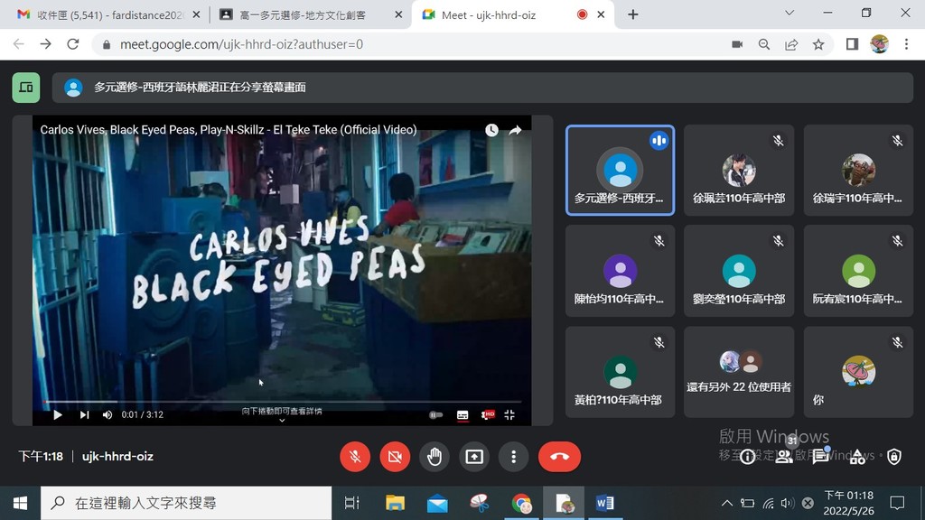Select the 徐珮芸110年高中部 participant tile
This screenshot has height=520, width=925.
pyautogui.click(x=739, y=170)
